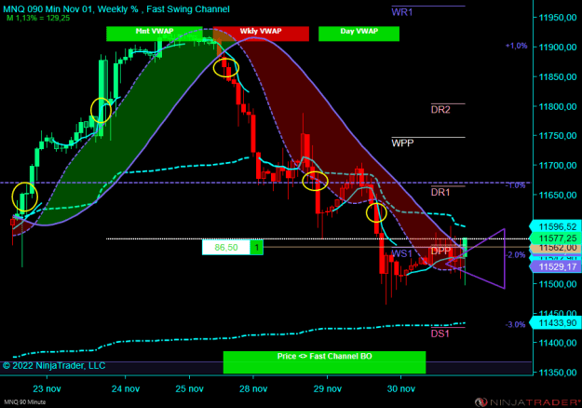Click the Wkly VWAP red status box
The height and width of the screenshot is (408, 582).
click(261, 34)
